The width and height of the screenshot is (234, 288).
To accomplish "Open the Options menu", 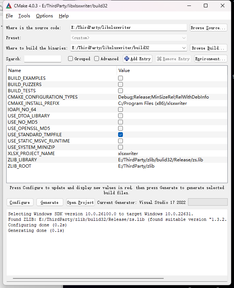I will point(45,16).
